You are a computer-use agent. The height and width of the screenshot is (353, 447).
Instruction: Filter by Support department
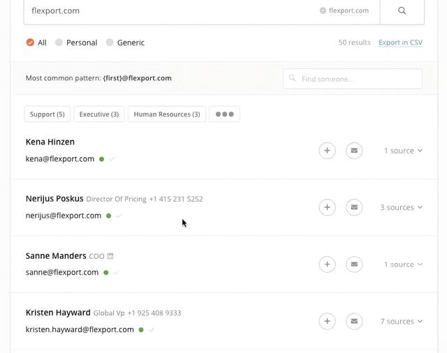click(x=47, y=114)
